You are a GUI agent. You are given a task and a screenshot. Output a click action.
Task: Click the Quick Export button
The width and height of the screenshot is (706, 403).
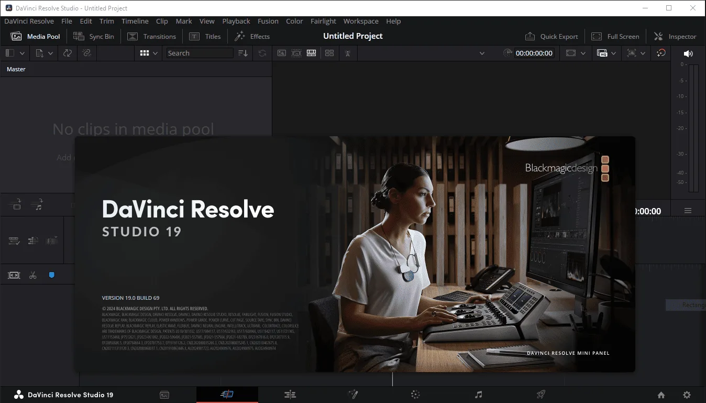[551, 36]
